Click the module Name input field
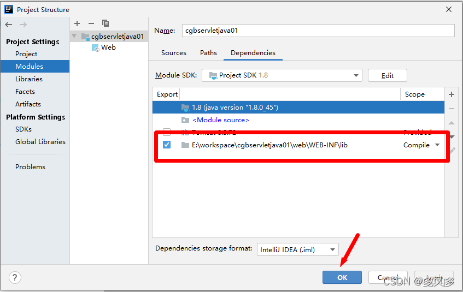 (318, 31)
